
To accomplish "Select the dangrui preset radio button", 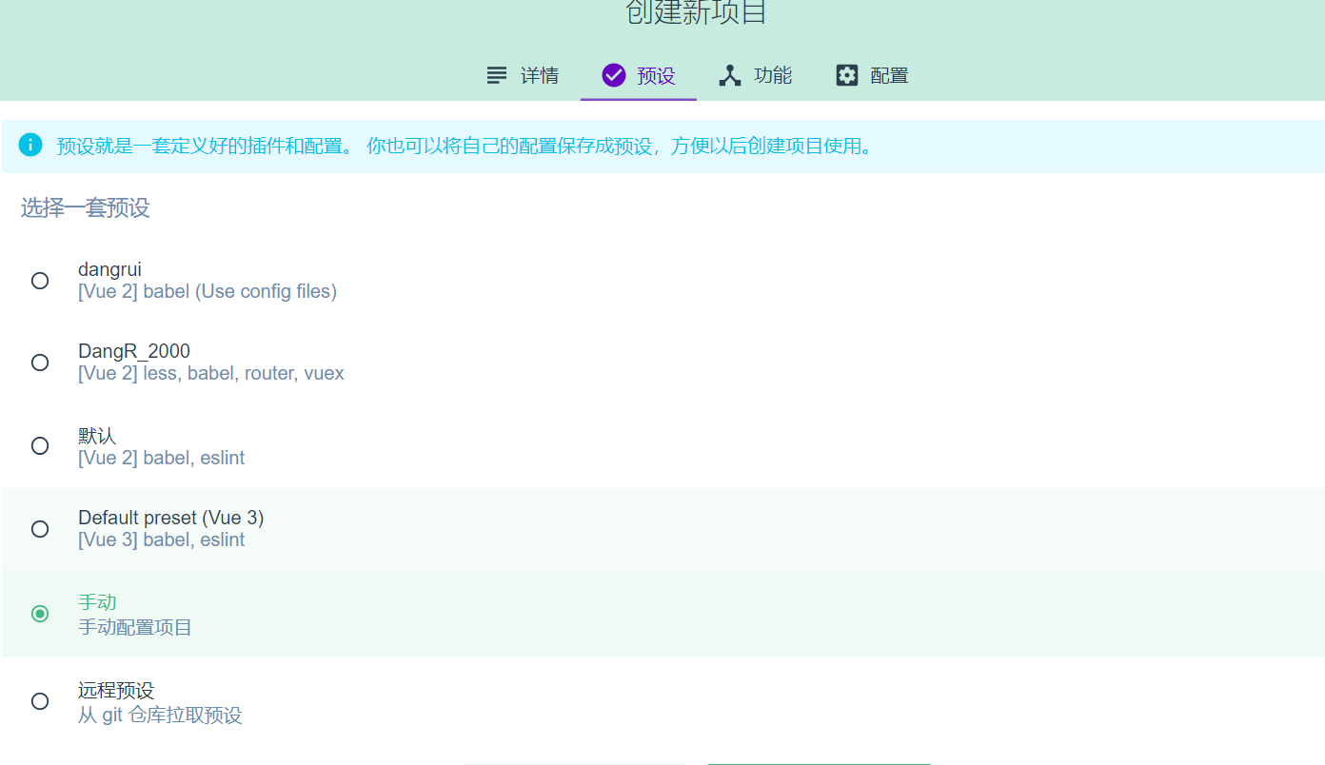I will pos(39,280).
